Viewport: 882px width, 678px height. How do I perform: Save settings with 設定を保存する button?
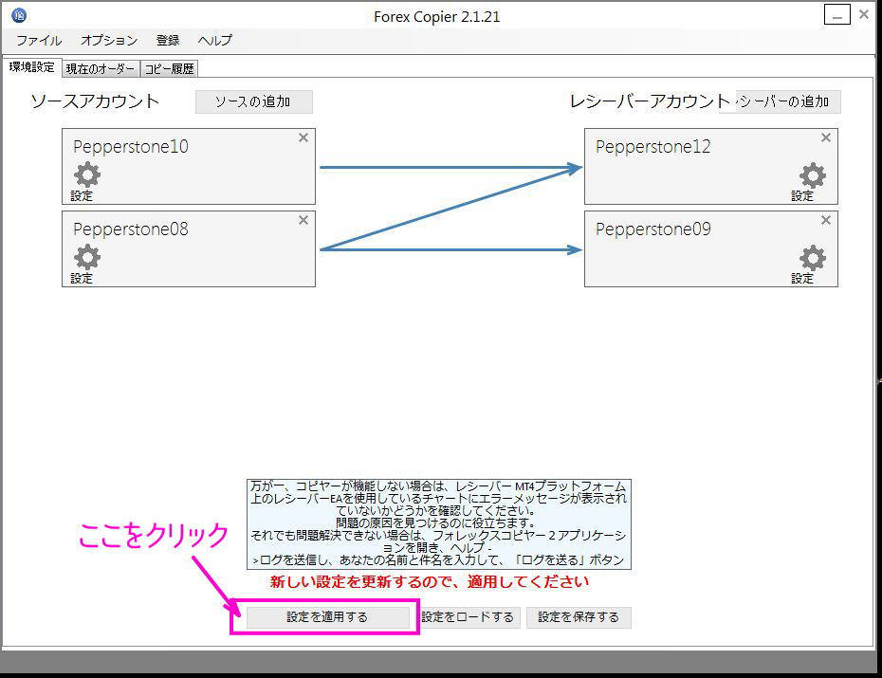point(579,616)
